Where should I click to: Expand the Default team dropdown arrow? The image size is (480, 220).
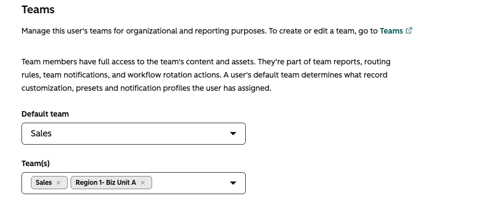tap(233, 134)
